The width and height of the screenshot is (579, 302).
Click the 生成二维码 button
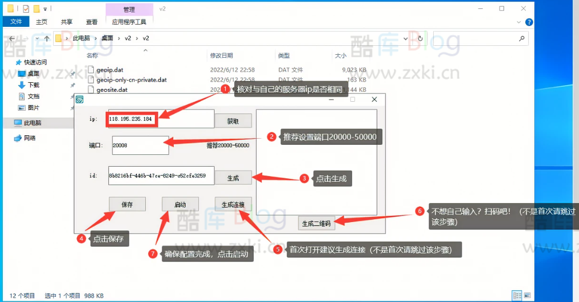316,223
